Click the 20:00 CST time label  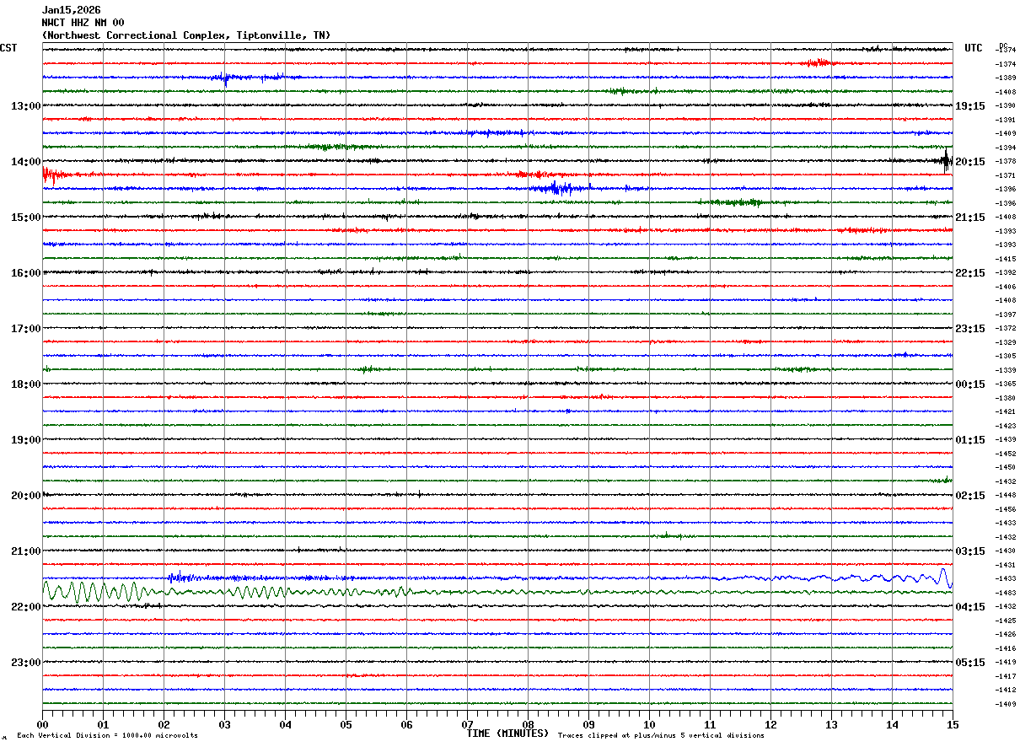pos(26,496)
